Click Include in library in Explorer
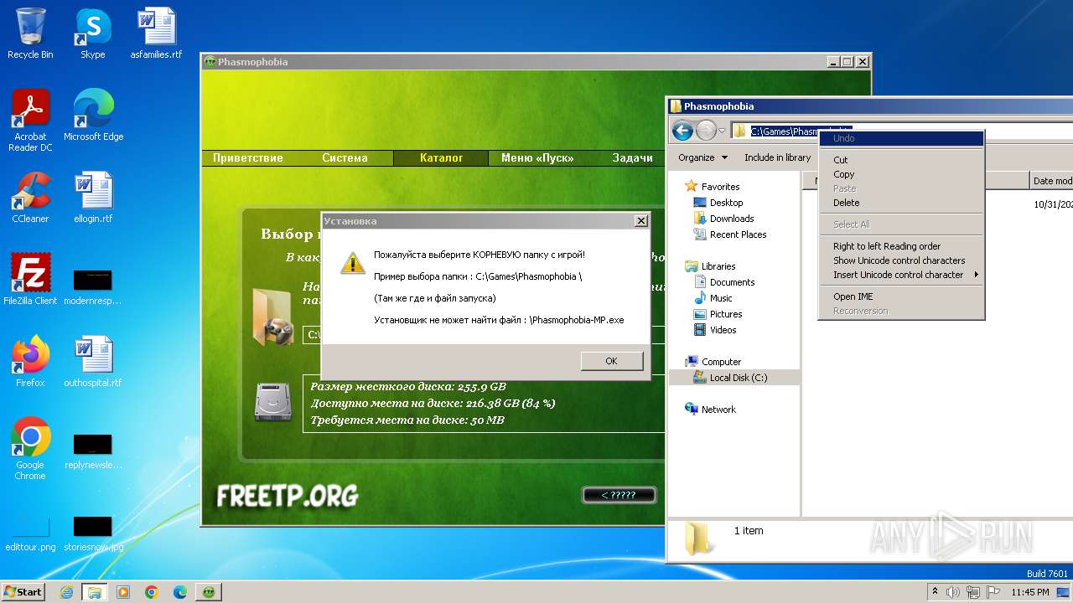The image size is (1073, 603). point(777,157)
